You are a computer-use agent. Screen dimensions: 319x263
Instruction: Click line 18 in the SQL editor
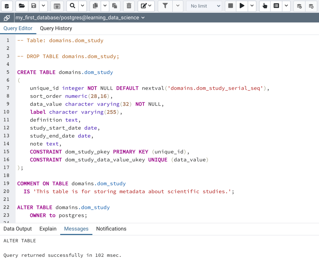point(93,176)
